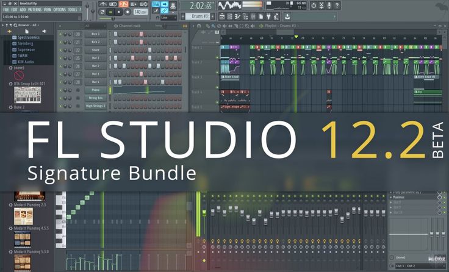This screenshot has width=449, height=272.
Task: Select next pattern arrow beside Drums #3
Action: point(212,16)
